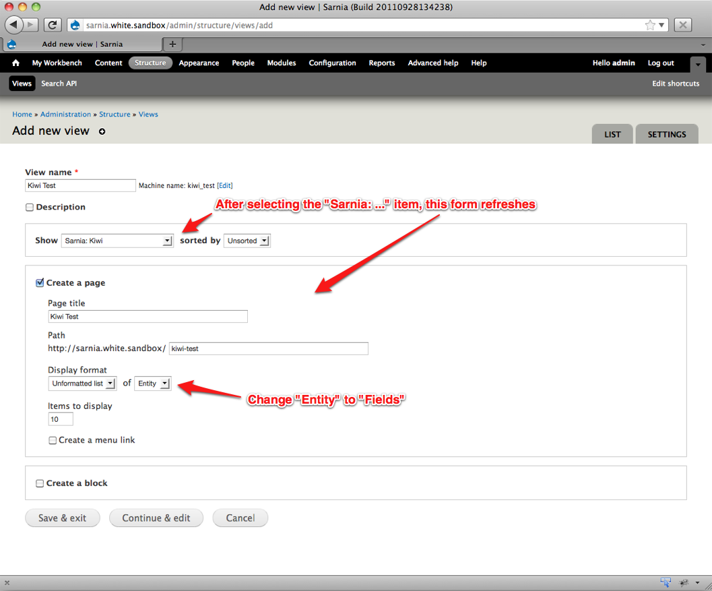Reload the page with the refresh icon
712x591 pixels.
tap(53, 25)
